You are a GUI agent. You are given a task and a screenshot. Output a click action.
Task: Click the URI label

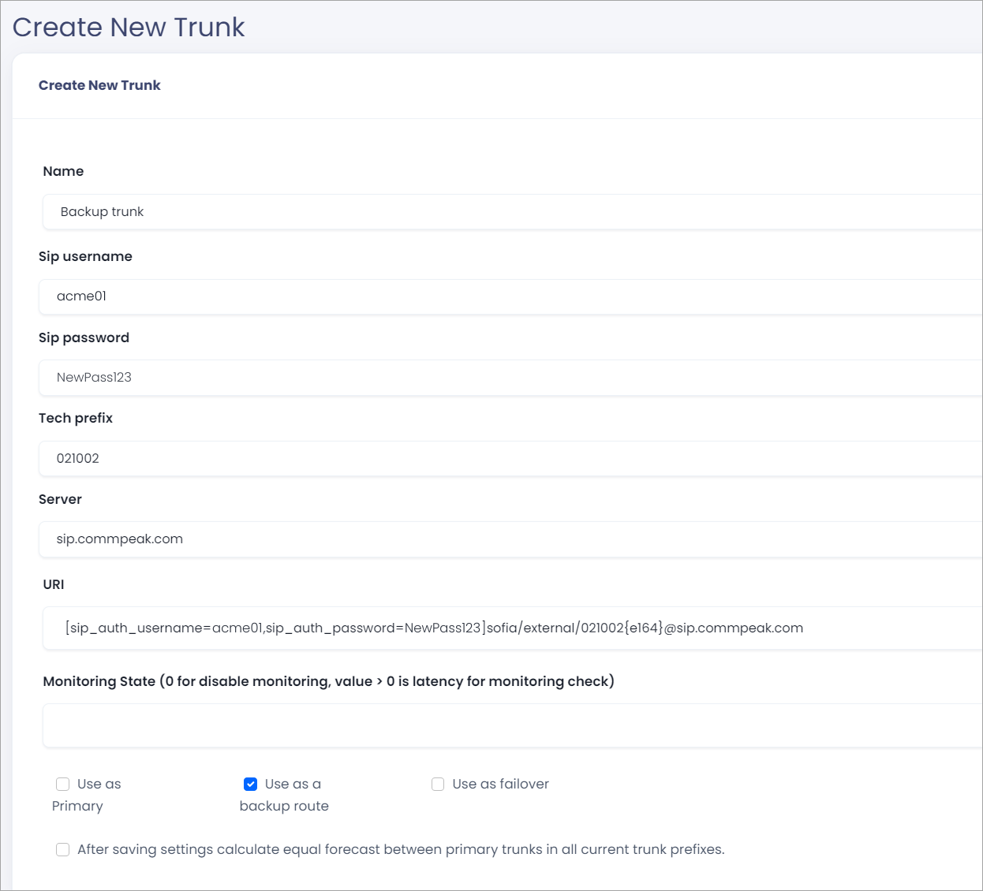(x=54, y=584)
